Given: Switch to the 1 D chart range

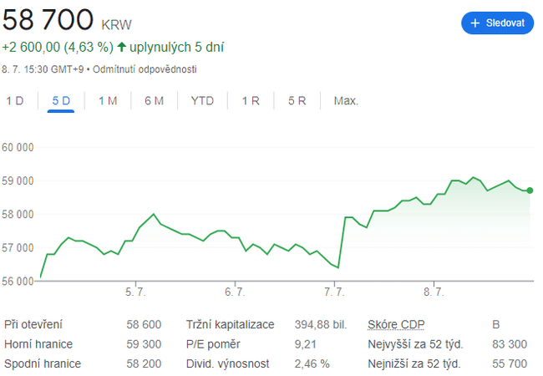Looking at the screenshot, I should pos(15,101).
